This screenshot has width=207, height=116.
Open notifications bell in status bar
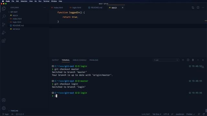[x=203, y=114]
